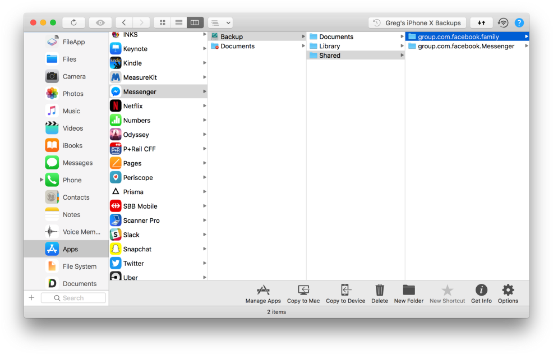Select the Backup folder
Viewport: 553px width, 354px height.
(x=257, y=36)
